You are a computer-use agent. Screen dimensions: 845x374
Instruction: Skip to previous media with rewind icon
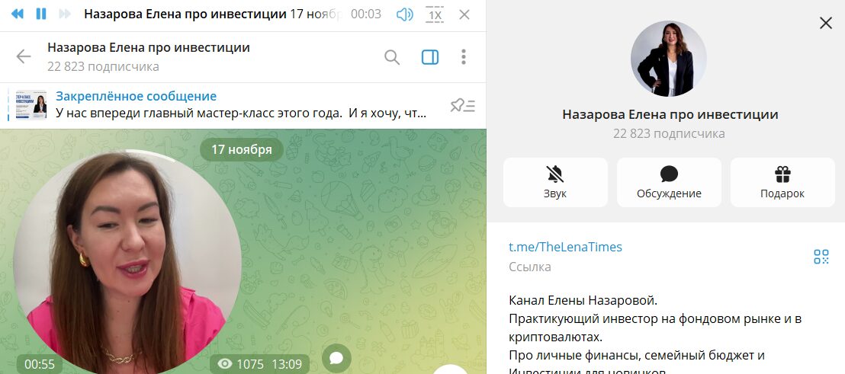click(x=18, y=14)
